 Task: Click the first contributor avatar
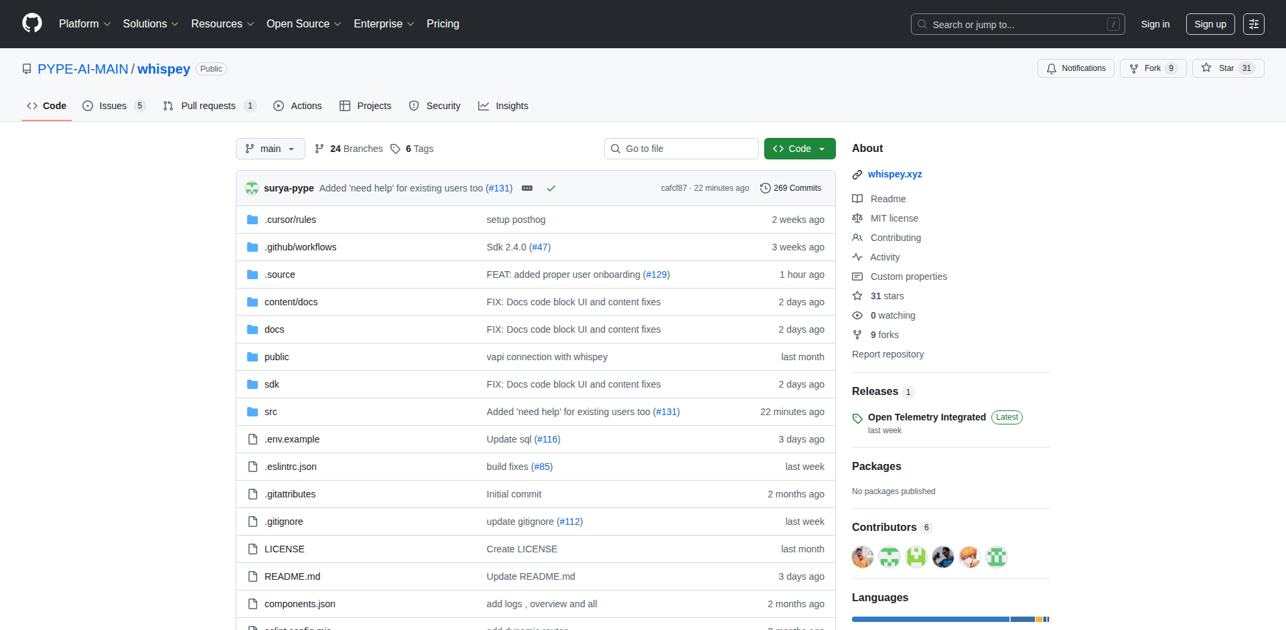[x=863, y=557]
